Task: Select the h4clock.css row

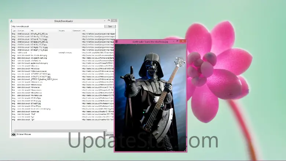Action: pos(63,69)
